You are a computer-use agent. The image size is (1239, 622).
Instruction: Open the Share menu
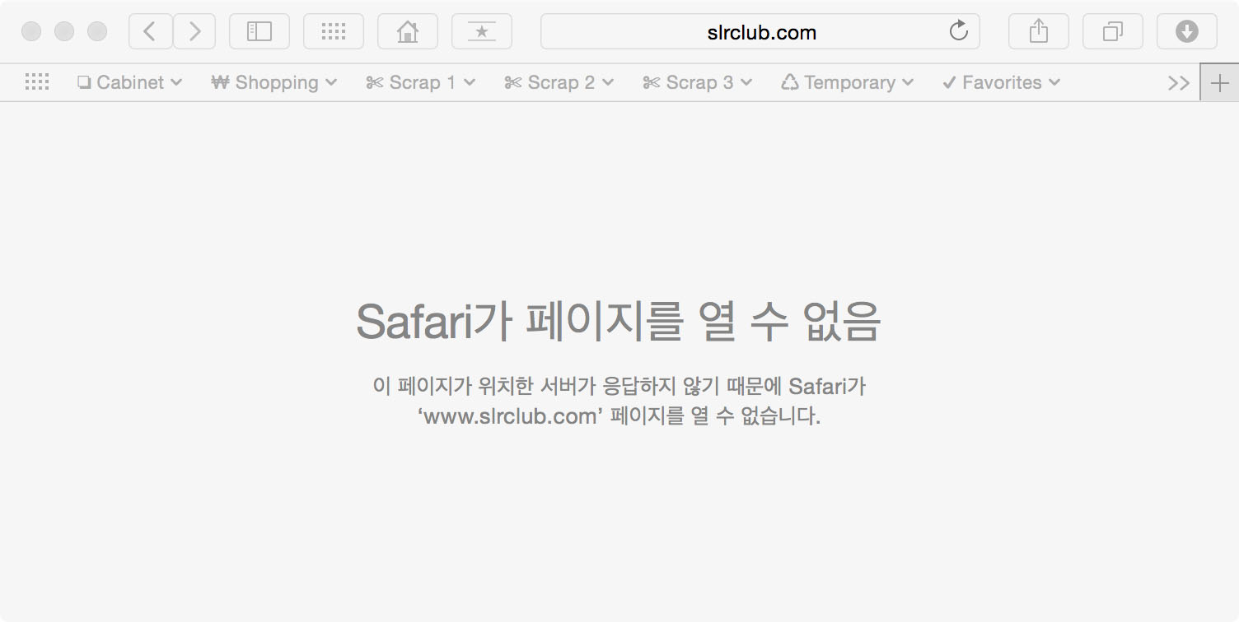[1039, 32]
